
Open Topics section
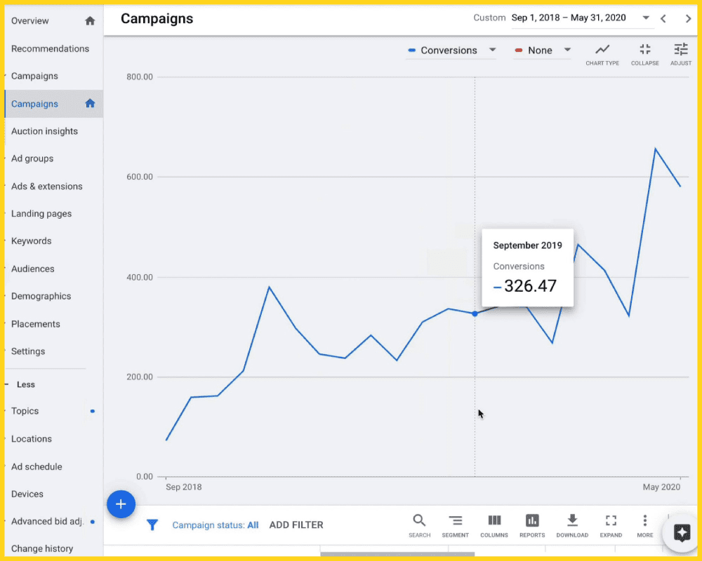(x=25, y=411)
